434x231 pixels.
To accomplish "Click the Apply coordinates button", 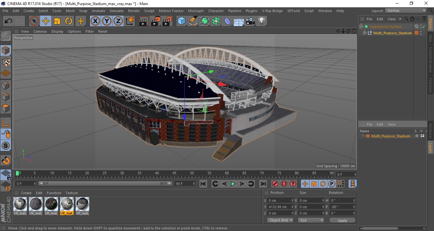I will pyautogui.click(x=342, y=220).
